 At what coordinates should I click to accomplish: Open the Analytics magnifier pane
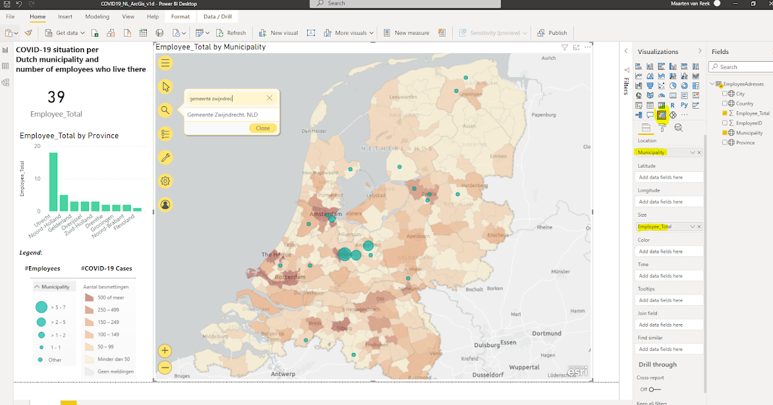coord(678,127)
